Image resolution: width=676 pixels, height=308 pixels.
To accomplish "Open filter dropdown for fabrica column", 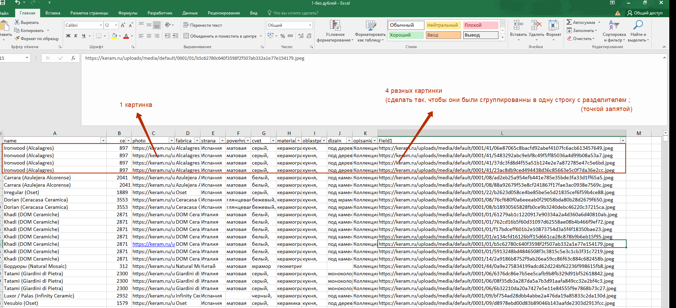I will [x=197, y=141].
